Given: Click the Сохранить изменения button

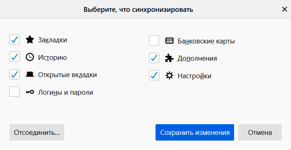Looking at the screenshot, I should pos(195,132).
